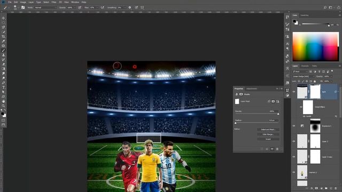Select the Gradient tool
This screenshot has height=192, width=342.
(3, 69)
